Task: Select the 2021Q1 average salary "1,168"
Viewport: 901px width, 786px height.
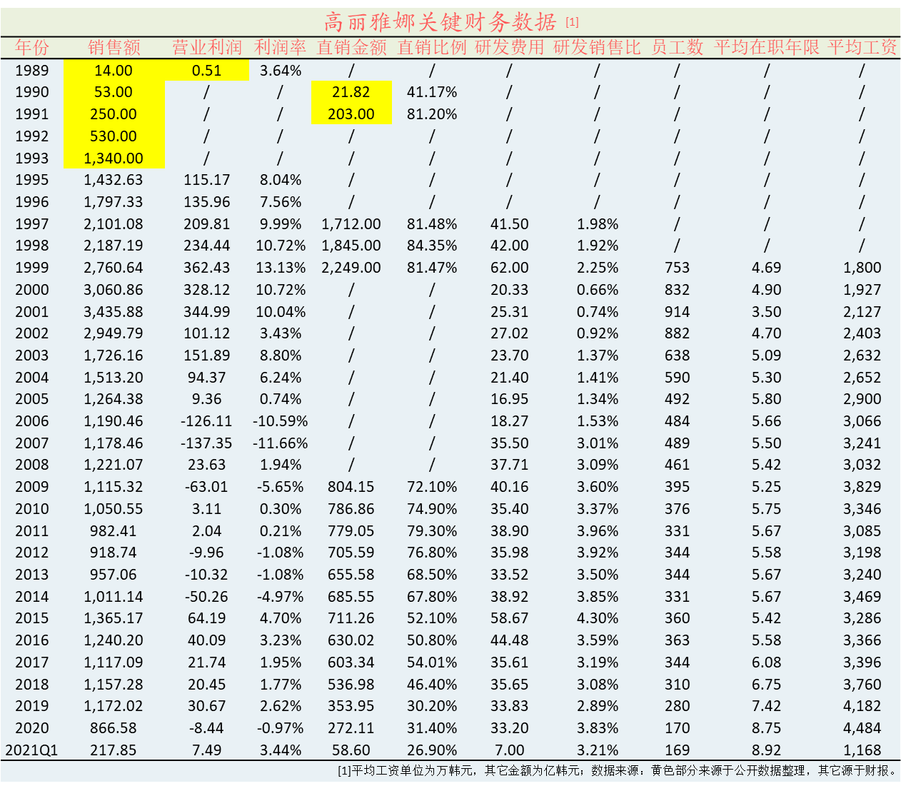Action: click(862, 750)
